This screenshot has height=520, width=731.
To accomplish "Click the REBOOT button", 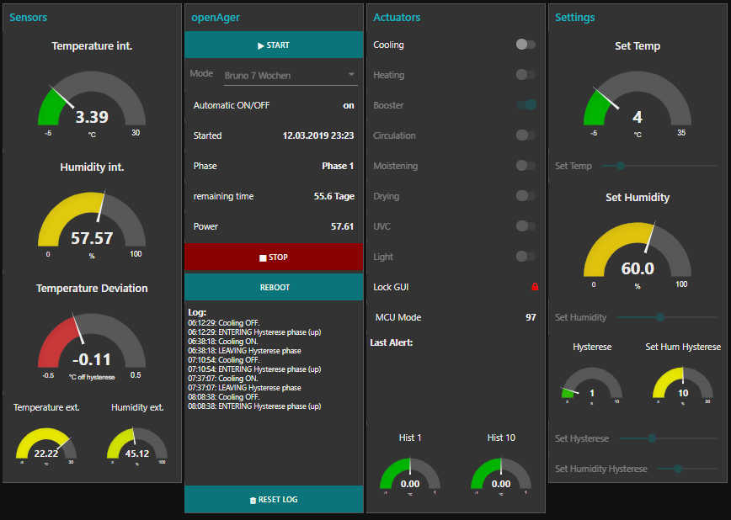I will click(x=274, y=288).
